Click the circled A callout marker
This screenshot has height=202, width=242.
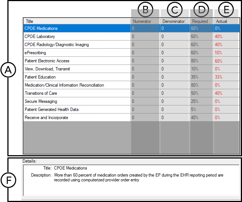[8, 70]
